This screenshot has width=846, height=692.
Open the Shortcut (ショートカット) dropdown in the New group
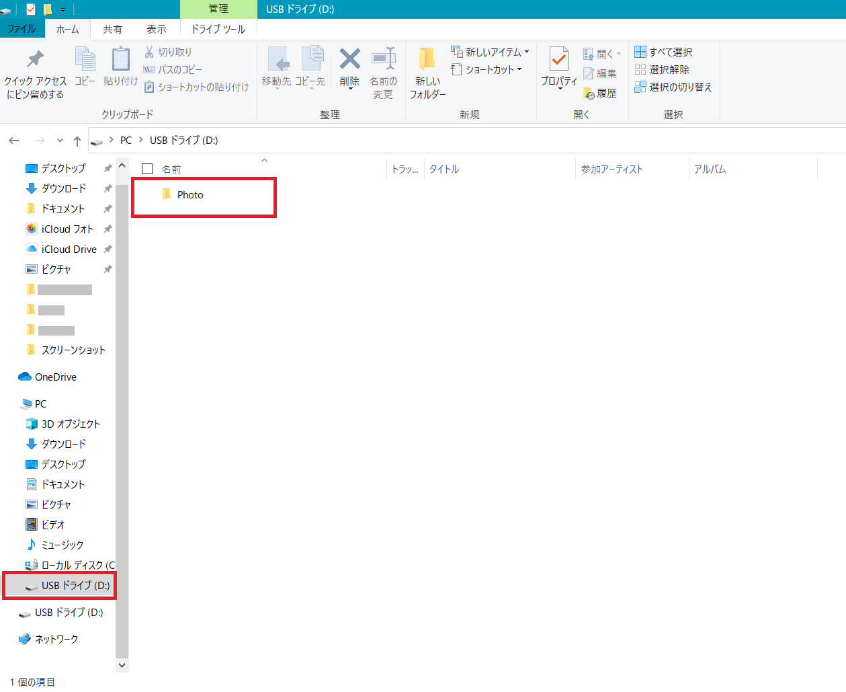486,69
